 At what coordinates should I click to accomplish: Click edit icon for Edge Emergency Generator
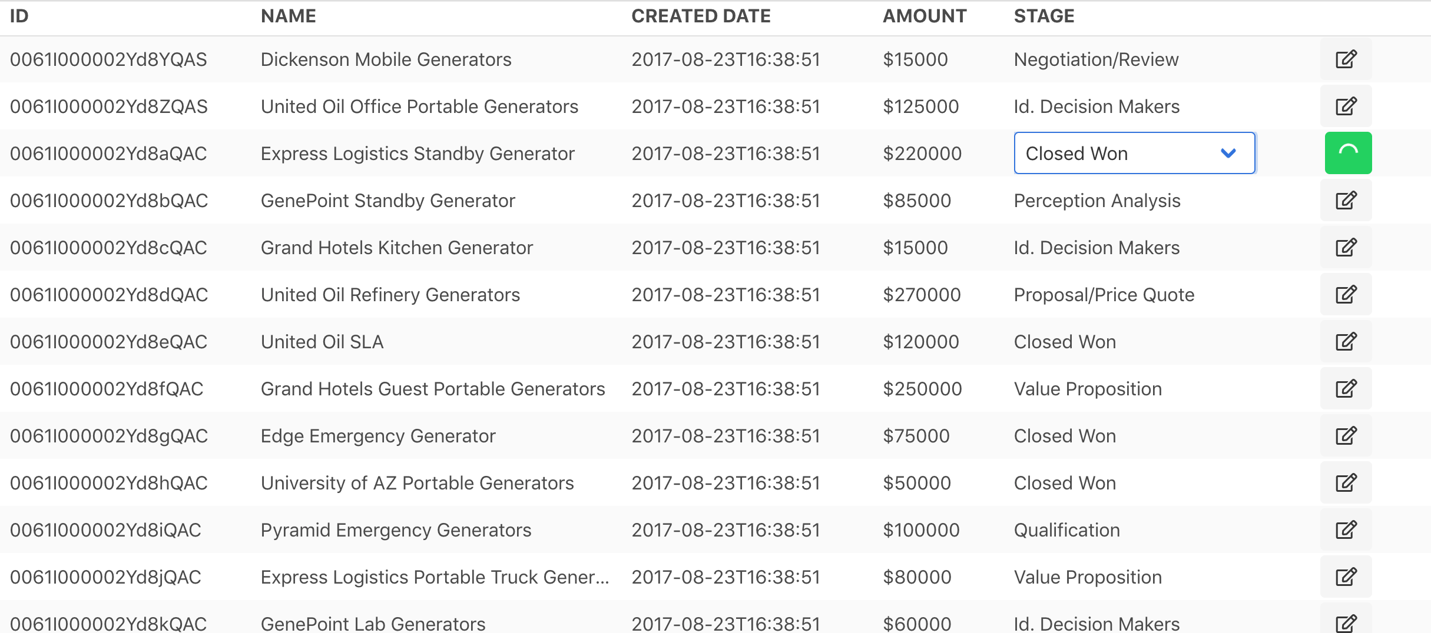click(1346, 436)
